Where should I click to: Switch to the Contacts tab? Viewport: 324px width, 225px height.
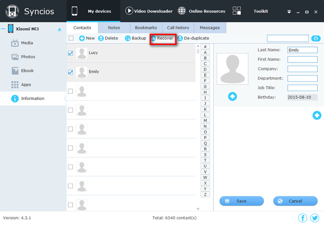(x=82, y=28)
